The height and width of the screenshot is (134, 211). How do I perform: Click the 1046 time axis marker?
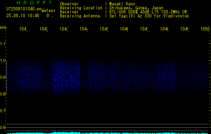(124, 29)
